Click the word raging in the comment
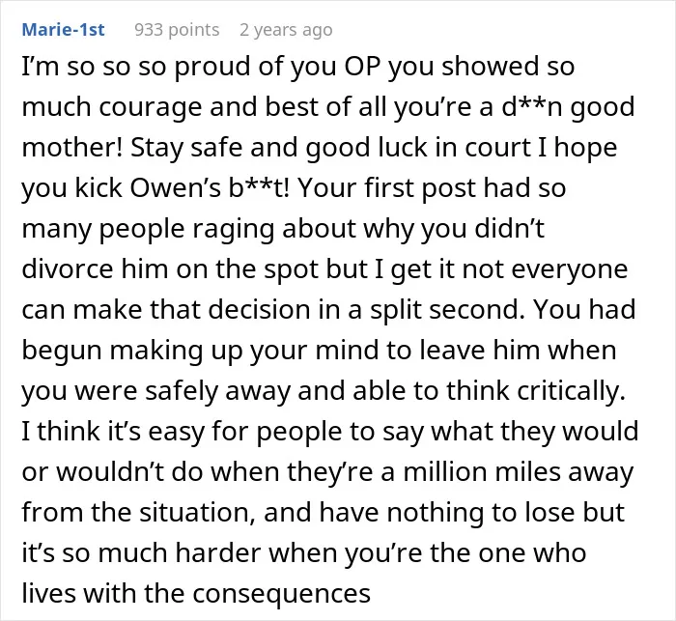The image size is (676, 621). (x=233, y=230)
